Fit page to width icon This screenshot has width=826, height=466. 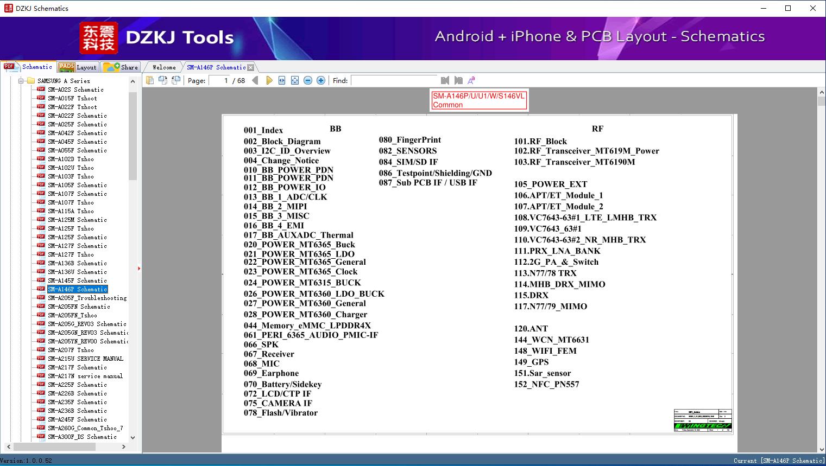click(x=282, y=80)
